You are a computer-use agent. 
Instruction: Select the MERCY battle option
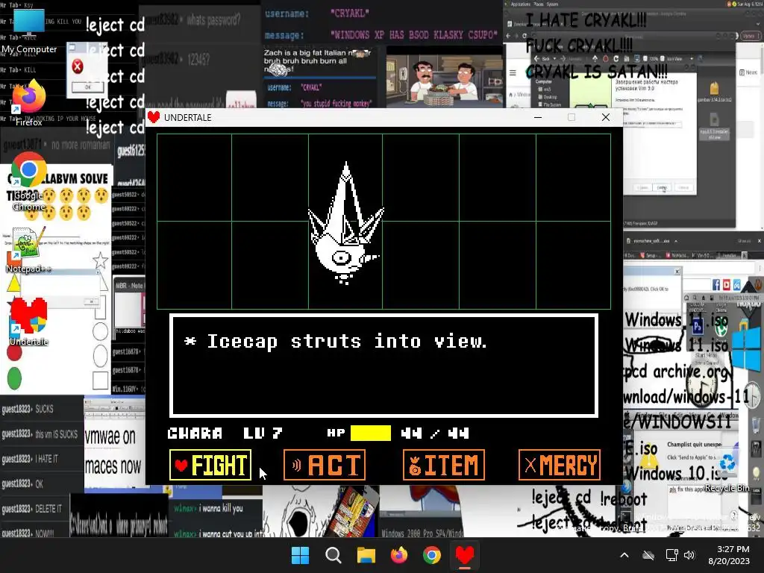point(560,465)
